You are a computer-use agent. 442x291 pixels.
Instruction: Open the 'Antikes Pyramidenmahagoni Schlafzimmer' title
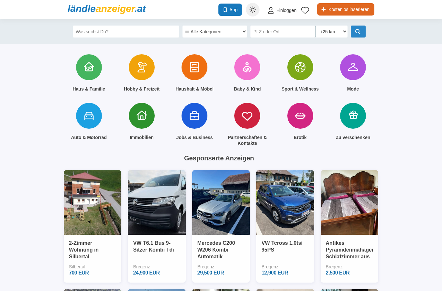[349, 250]
